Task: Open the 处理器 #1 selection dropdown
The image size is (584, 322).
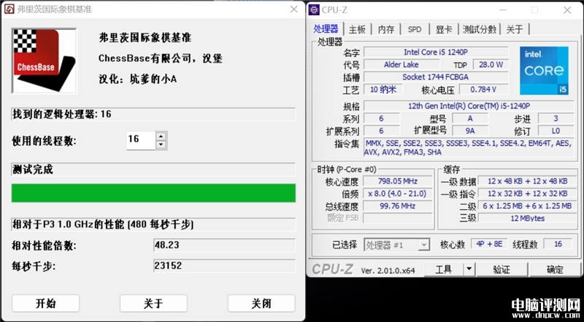Action: tap(396, 245)
